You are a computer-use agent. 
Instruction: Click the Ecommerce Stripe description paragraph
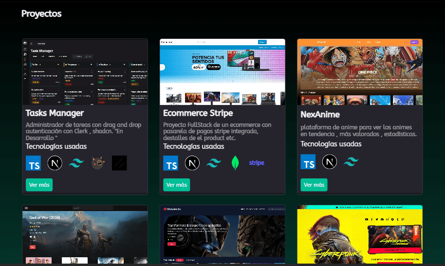(x=218, y=131)
